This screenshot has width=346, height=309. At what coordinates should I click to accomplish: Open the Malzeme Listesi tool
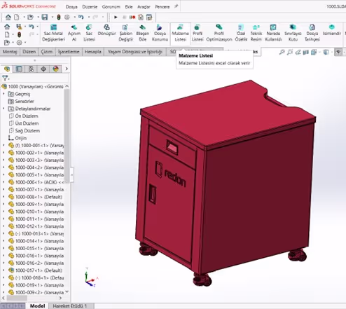pyautogui.click(x=180, y=33)
